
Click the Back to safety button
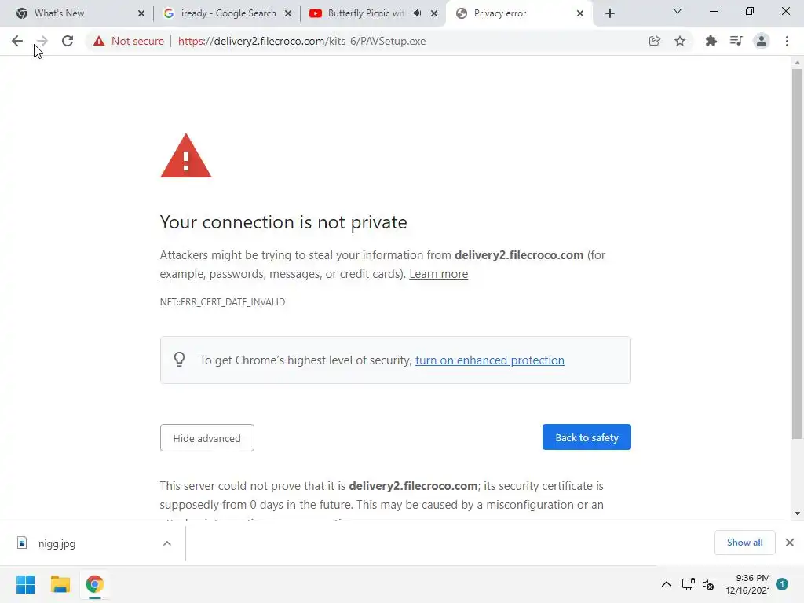(587, 437)
